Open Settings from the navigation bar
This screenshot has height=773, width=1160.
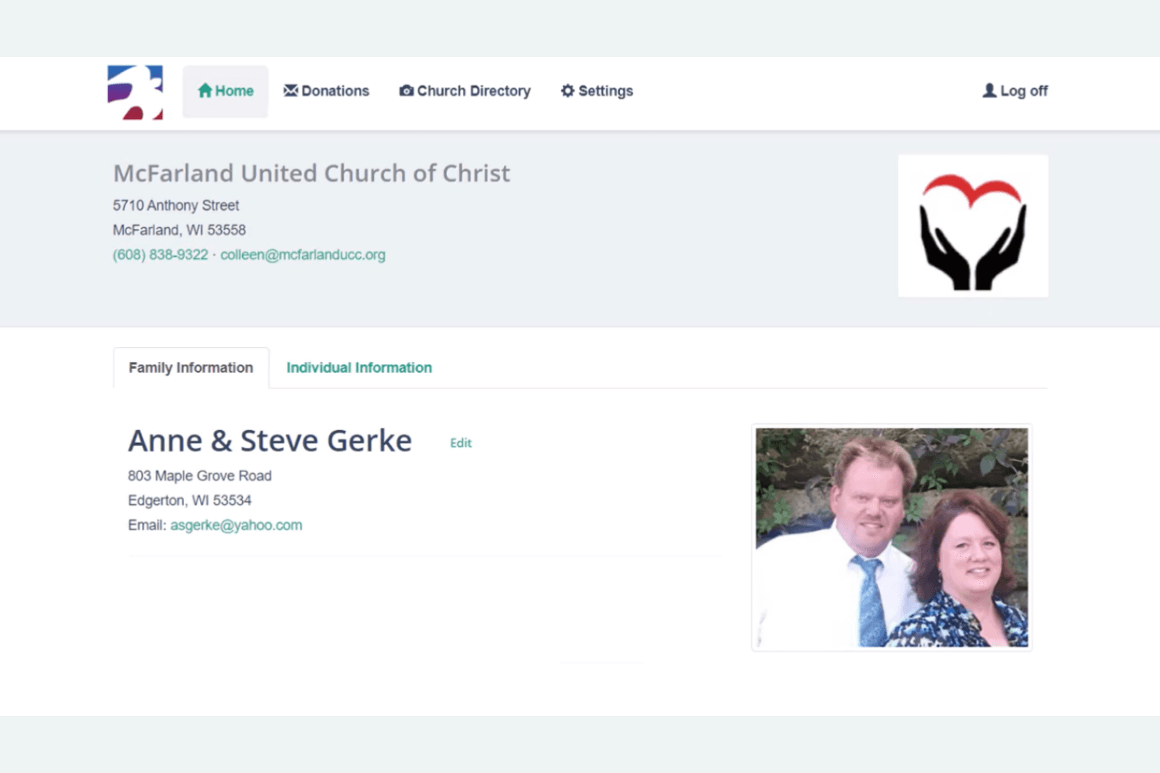click(596, 91)
